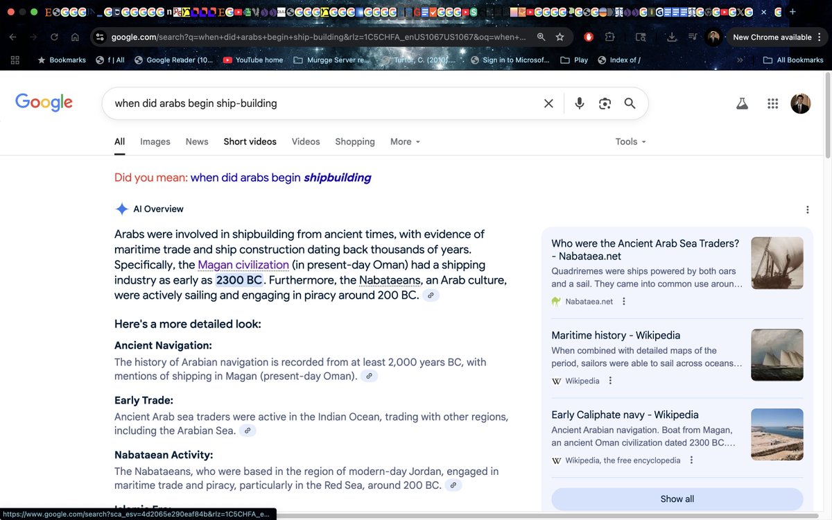Go back using the browser back arrow
Screen dimensions: 832x520
(13, 37)
